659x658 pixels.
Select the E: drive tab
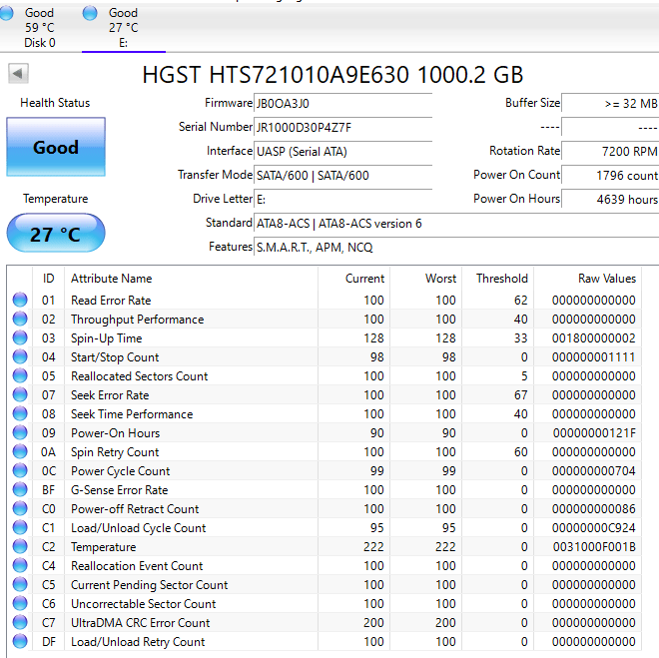click(123, 27)
